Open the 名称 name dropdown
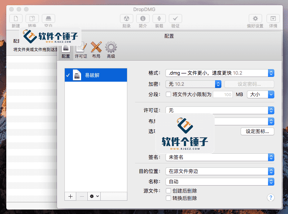Viewport: 288px width, 214px height. pyautogui.click(x=220, y=181)
